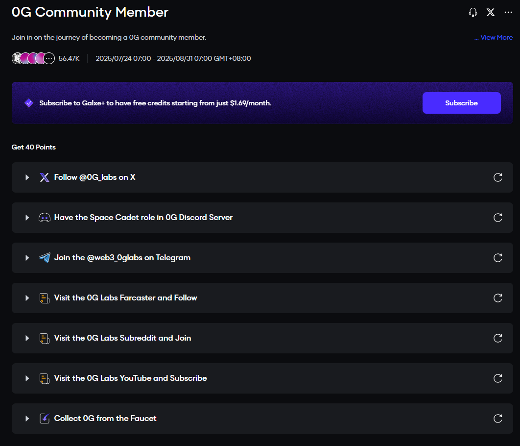Expand the Follow @0G_labs on X task
520x446 pixels.
(27, 177)
